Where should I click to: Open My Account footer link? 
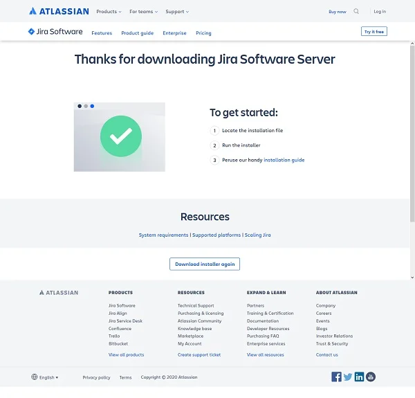[x=190, y=344]
